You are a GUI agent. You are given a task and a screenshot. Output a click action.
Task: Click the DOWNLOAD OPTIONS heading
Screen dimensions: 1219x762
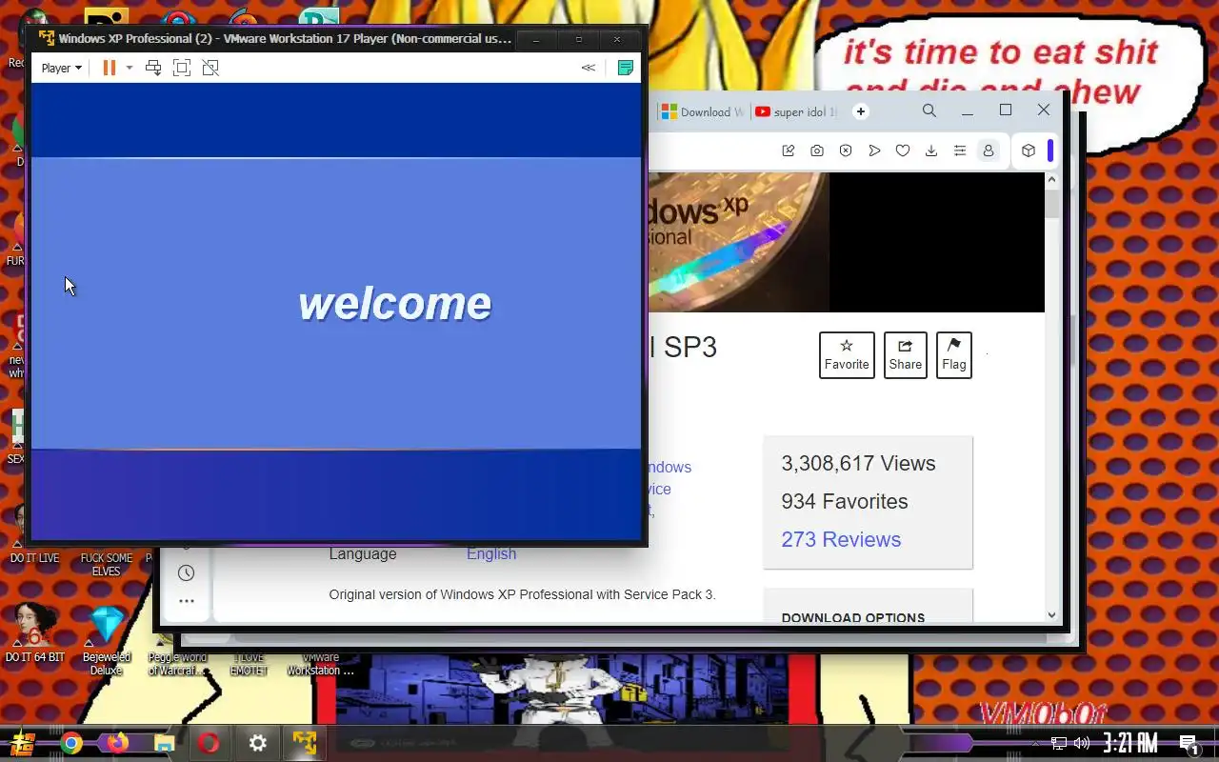[x=853, y=617]
